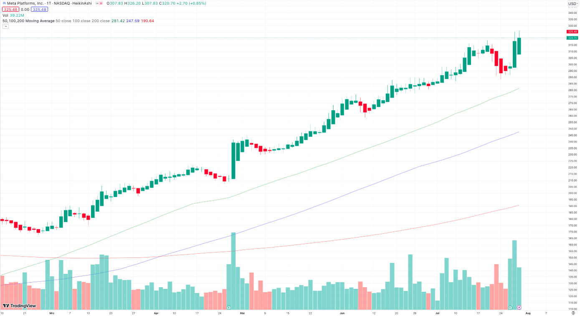Viewport: 580px width, 316px height.
Task: Click the 281.42 moving average value
Action: [x=117, y=21]
